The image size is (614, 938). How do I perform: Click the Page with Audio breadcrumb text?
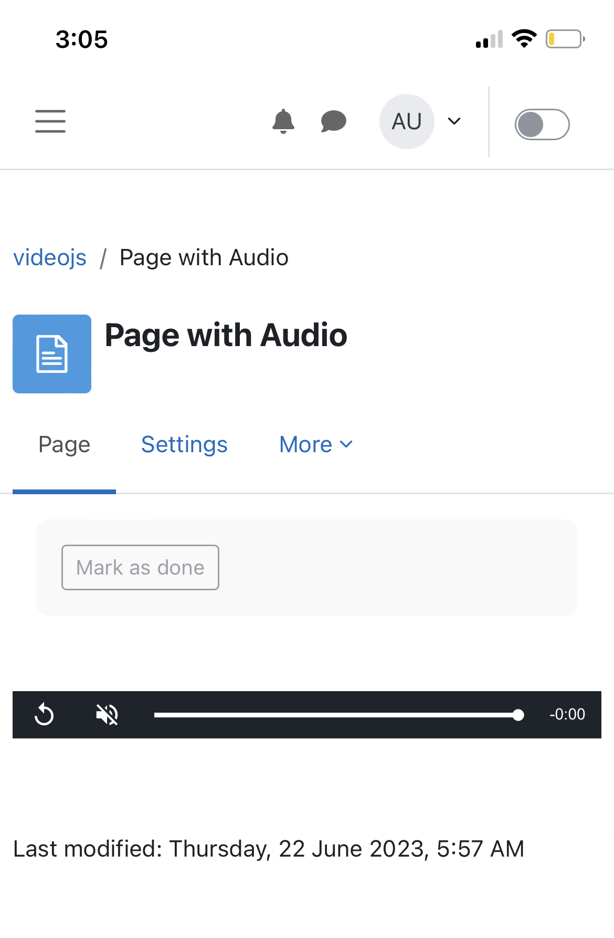(204, 257)
